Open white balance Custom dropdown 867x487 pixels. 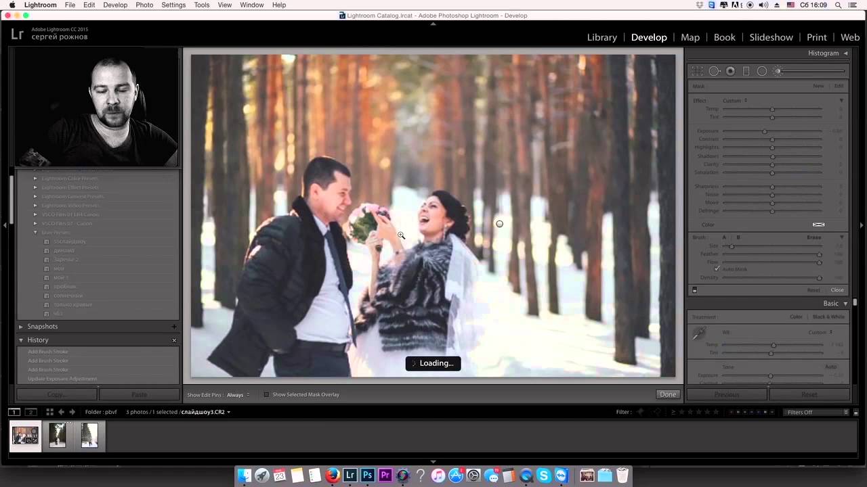coord(820,332)
